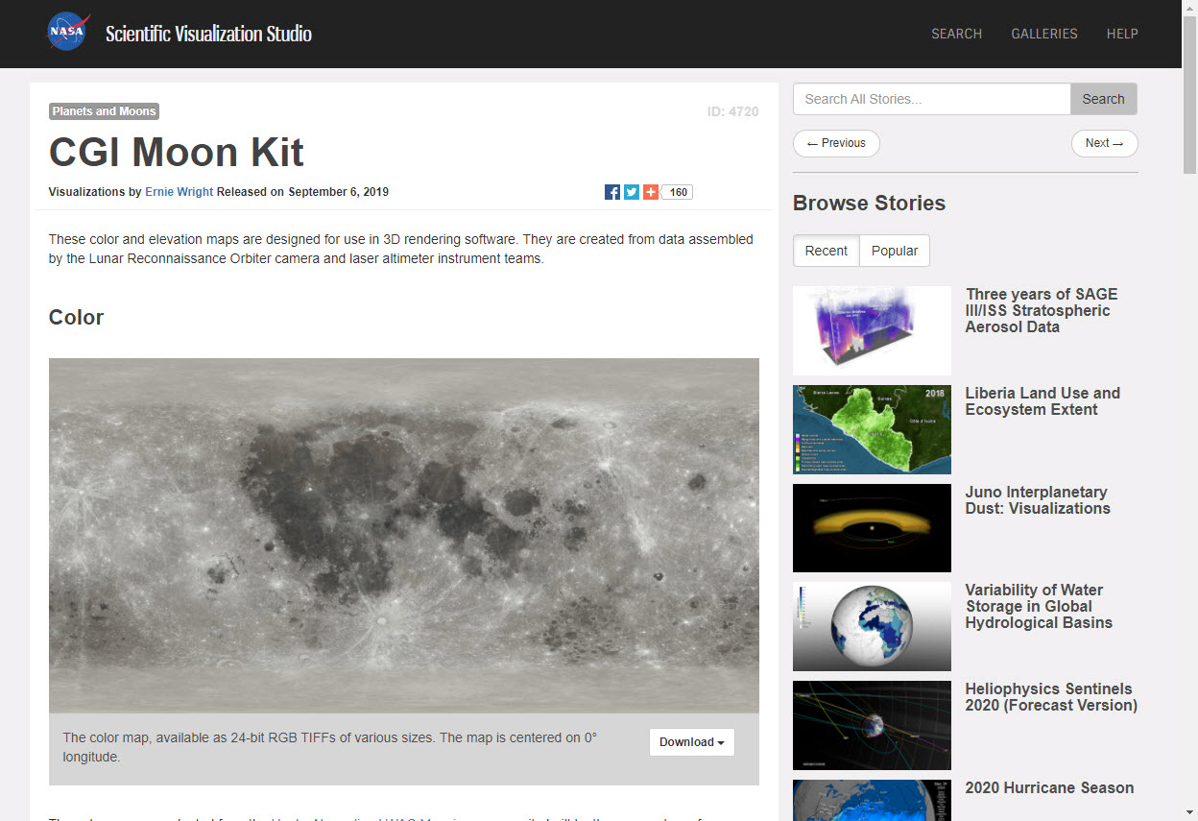1198x821 pixels.
Task: Click the page vertical scrollbar thumb
Action: point(1189,96)
